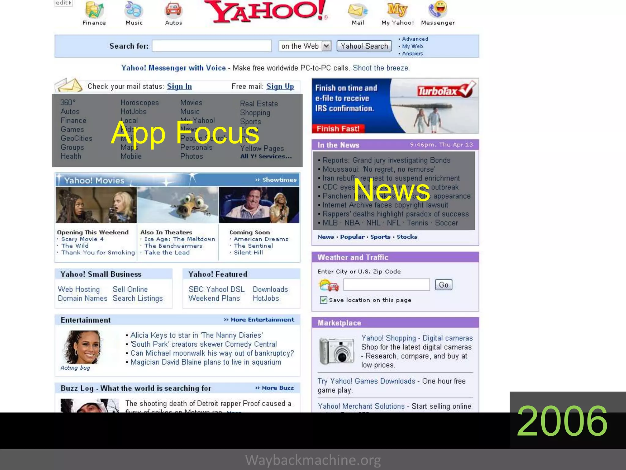Open the Mail envelope icon
Image resolution: width=626 pixels, height=470 pixels.
coord(358,10)
